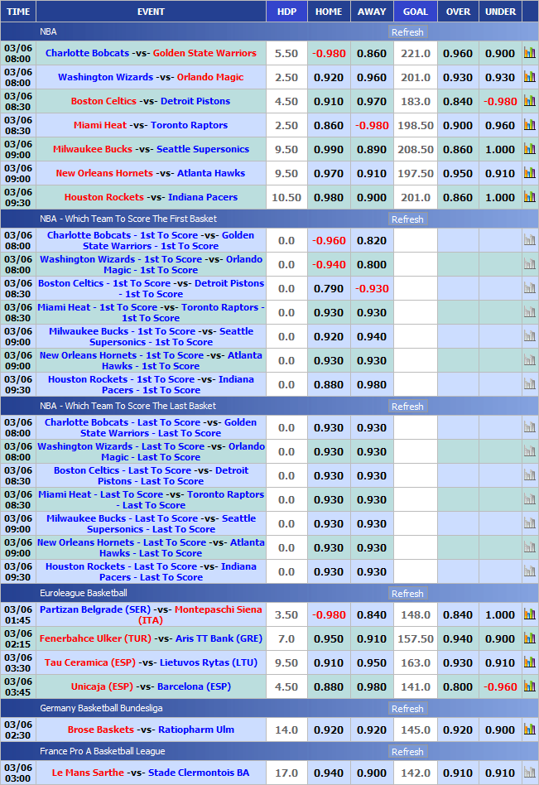The width and height of the screenshot is (539, 785).
Task: Open chart icon for Brose Baskets vs Ratiopharm Ulm
Action: point(530,730)
